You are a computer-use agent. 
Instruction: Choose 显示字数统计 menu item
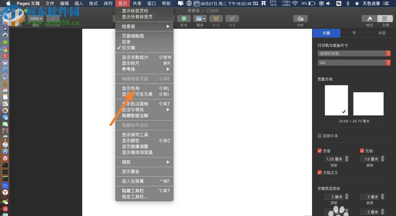click(x=144, y=57)
